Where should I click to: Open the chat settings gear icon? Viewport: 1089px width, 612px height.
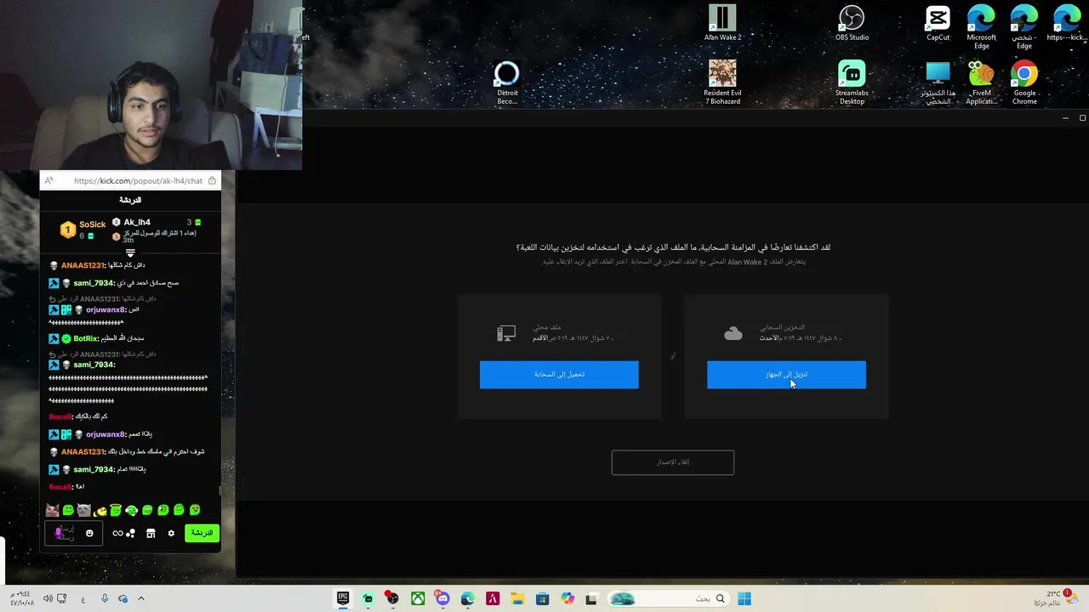click(171, 533)
